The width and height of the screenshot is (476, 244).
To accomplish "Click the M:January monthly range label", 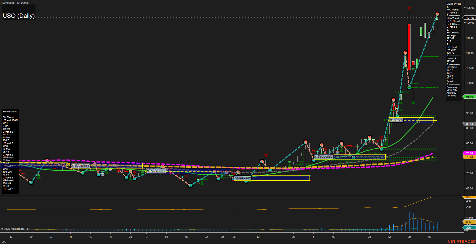I will [x=242, y=178].
